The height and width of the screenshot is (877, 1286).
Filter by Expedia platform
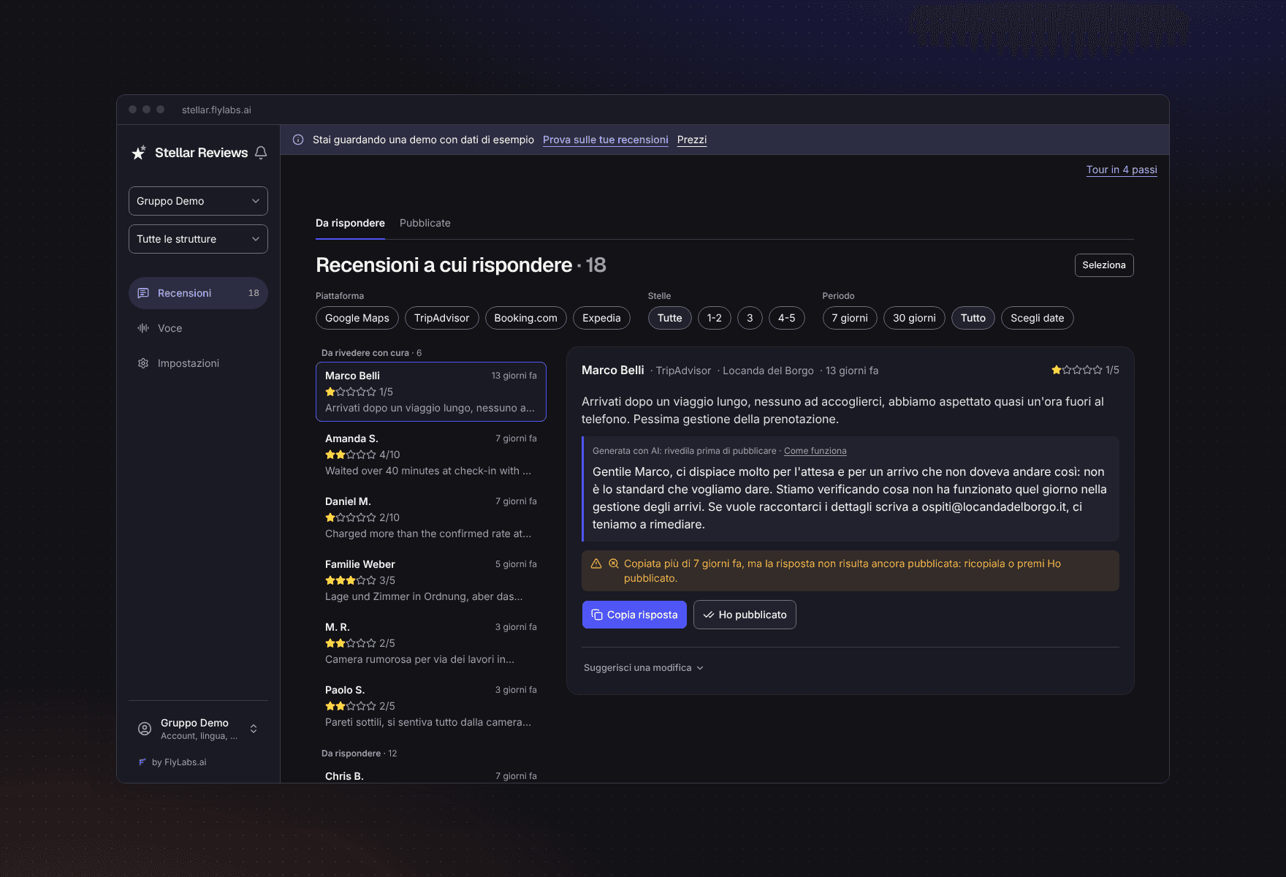pos(601,318)
